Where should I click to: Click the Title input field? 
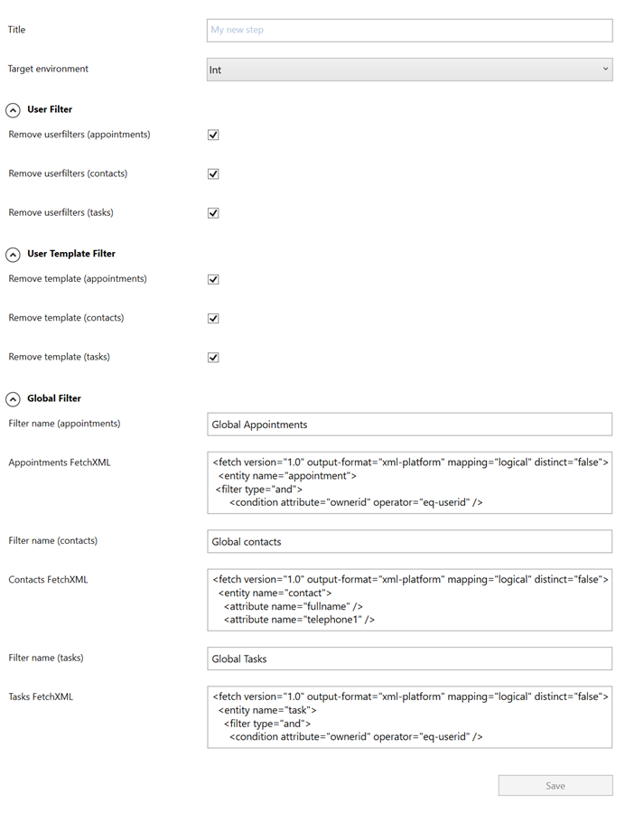(408, 30)
